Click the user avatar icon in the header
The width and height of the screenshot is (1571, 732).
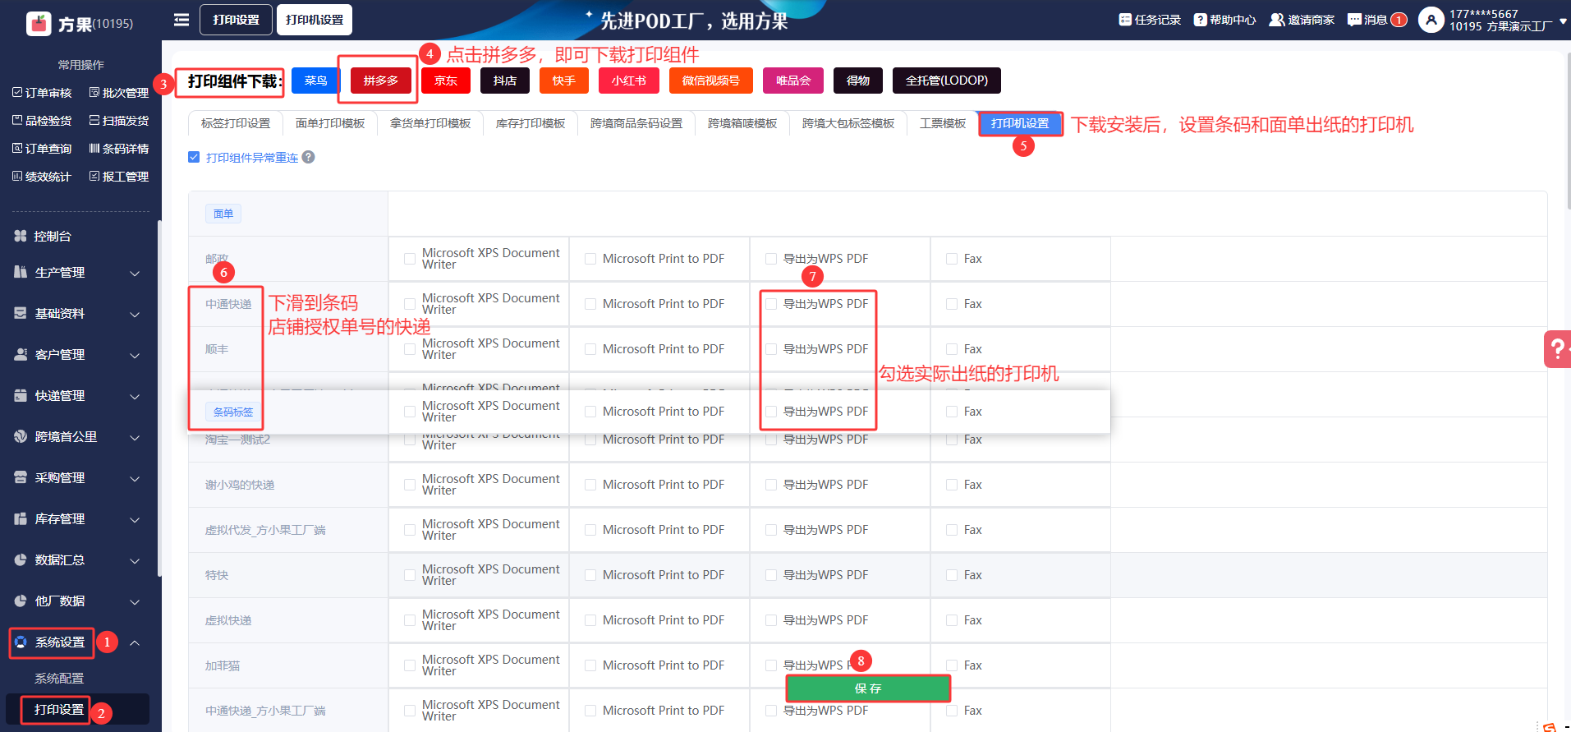click(1431, 20)
